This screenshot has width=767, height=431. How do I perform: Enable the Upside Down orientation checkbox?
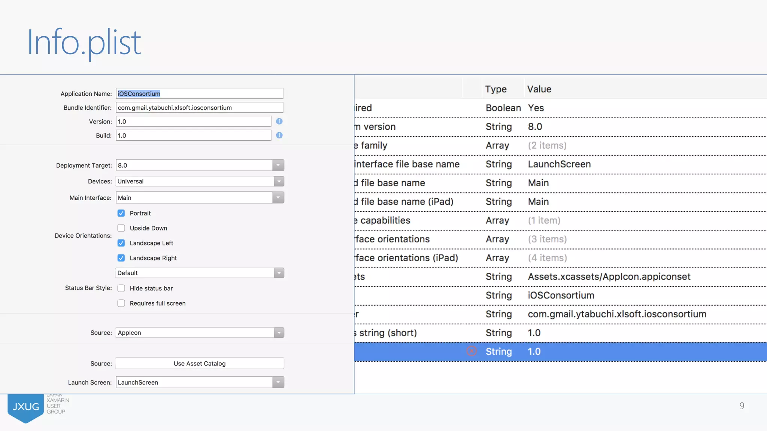point(121,228)
